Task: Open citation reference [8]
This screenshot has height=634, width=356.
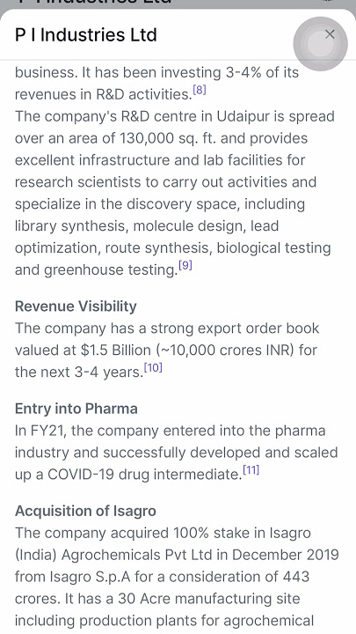Action: 200,90
